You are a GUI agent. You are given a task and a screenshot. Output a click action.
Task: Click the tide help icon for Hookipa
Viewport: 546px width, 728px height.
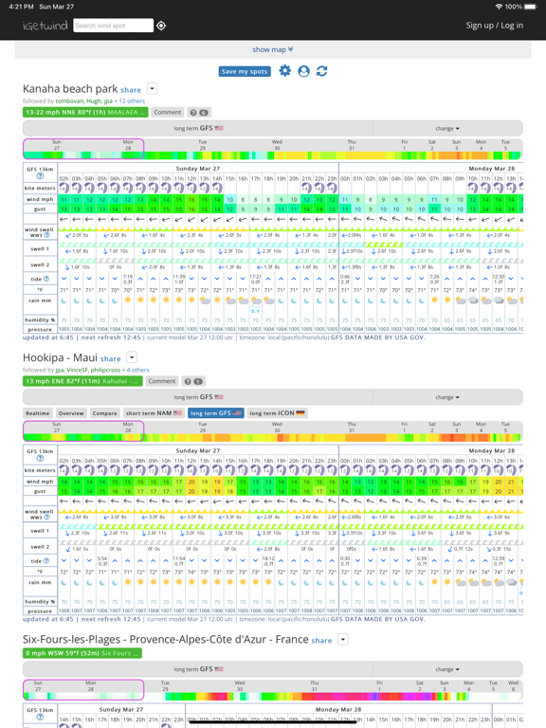[46, 561]
